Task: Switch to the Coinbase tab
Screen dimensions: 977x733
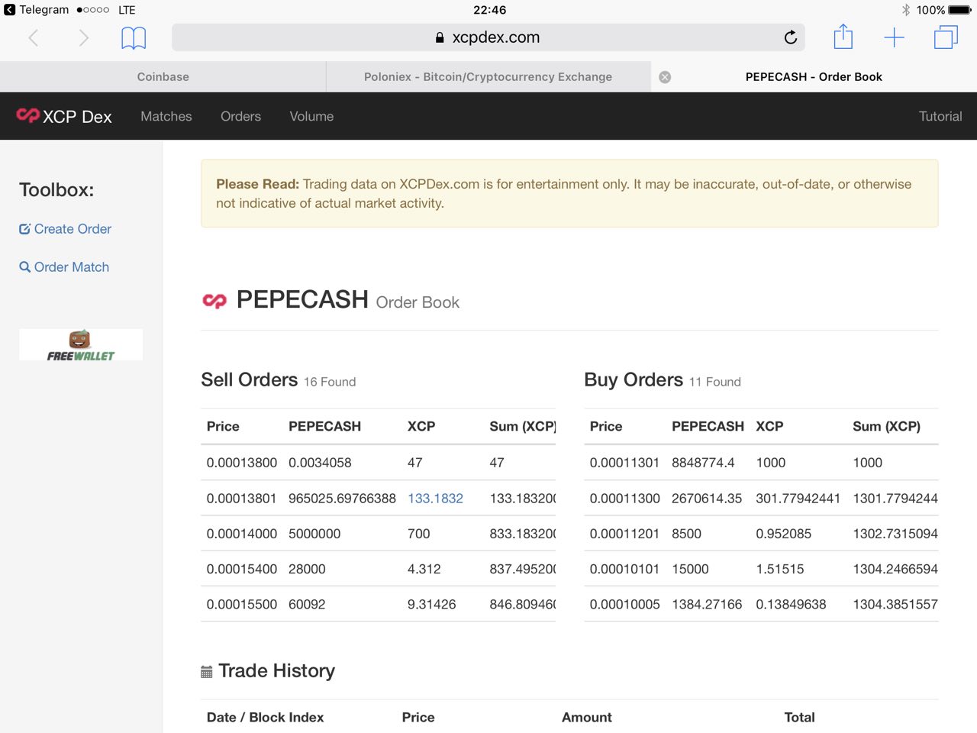Action: click(x=163, y=77)
